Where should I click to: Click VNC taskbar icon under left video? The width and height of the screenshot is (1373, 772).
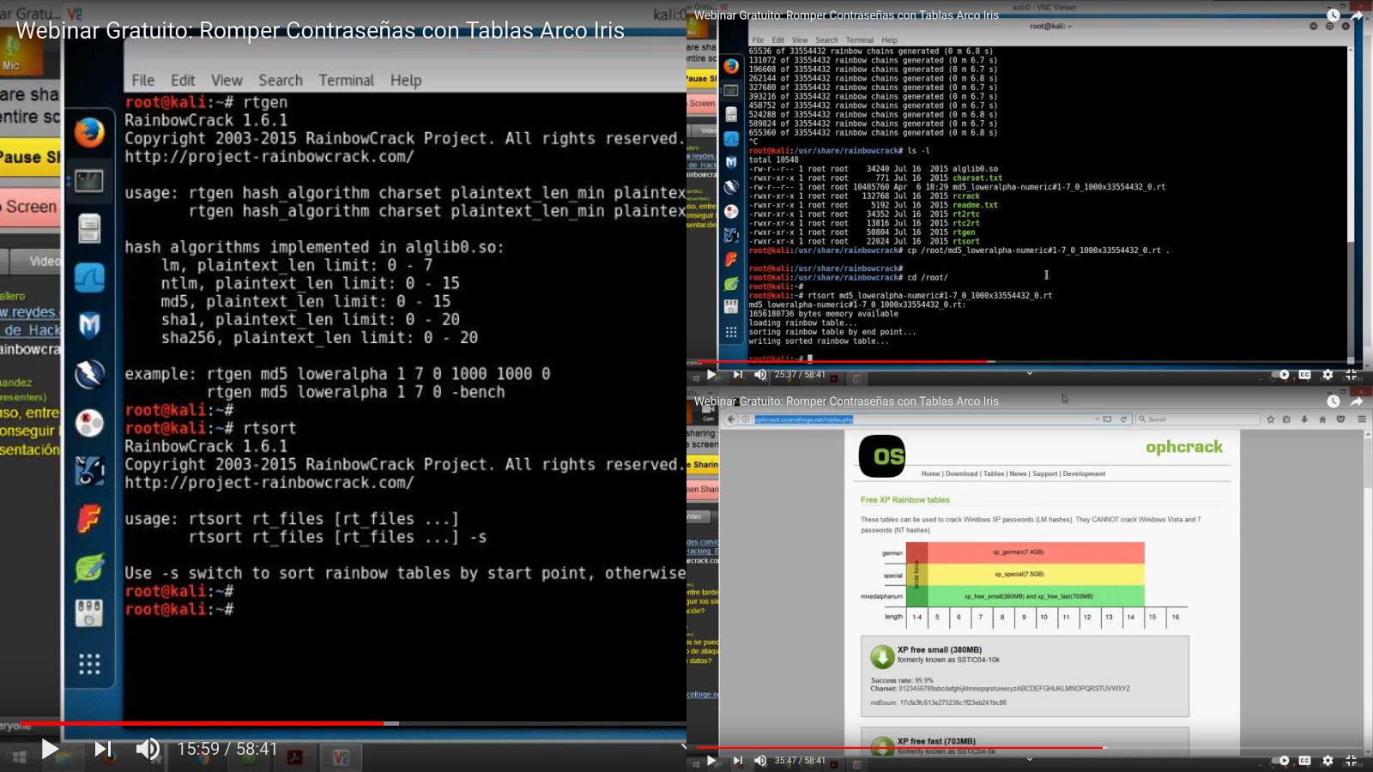pyautogui.click(x=342, y=757)
